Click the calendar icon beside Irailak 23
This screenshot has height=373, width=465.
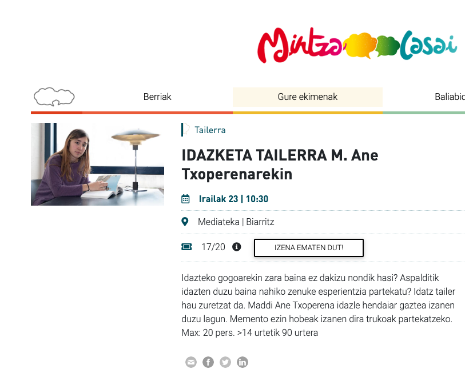185,199
